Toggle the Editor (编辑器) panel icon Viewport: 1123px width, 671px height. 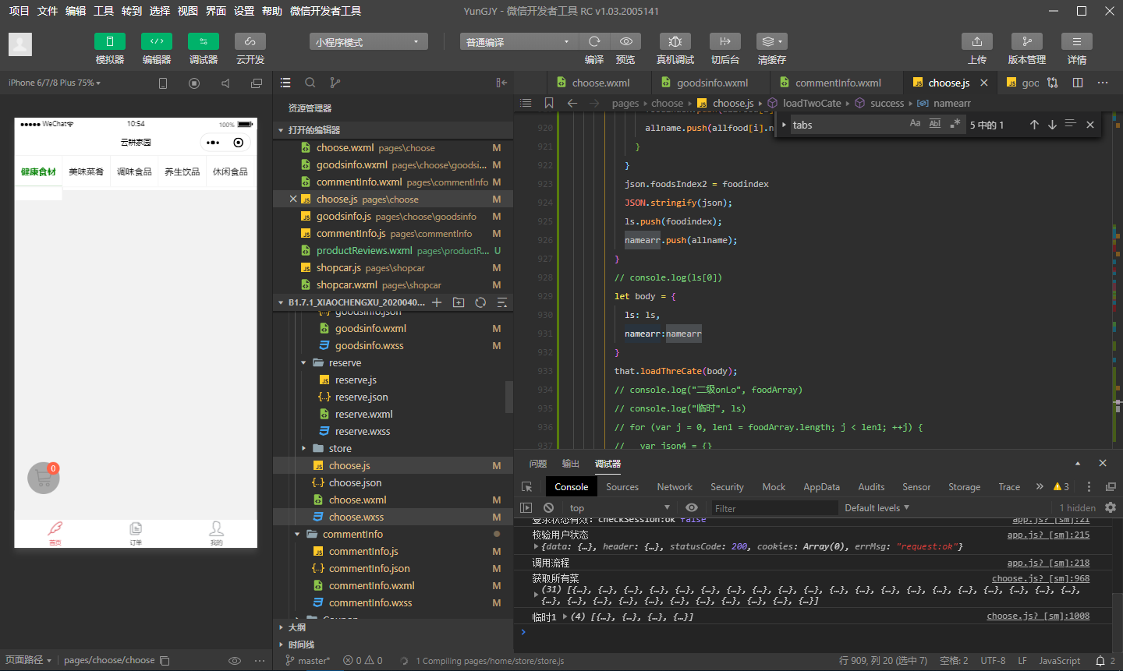(157, 41)
